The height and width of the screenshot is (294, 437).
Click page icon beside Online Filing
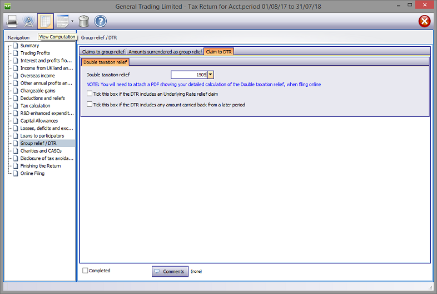[16, 173]
